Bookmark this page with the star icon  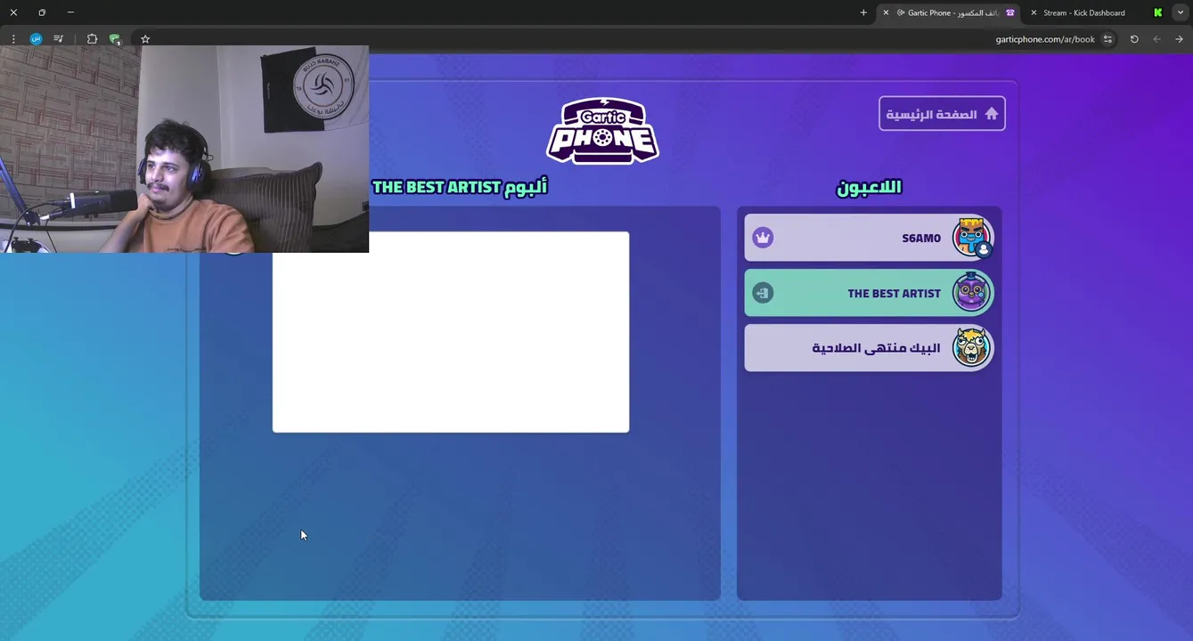[145, 39]
